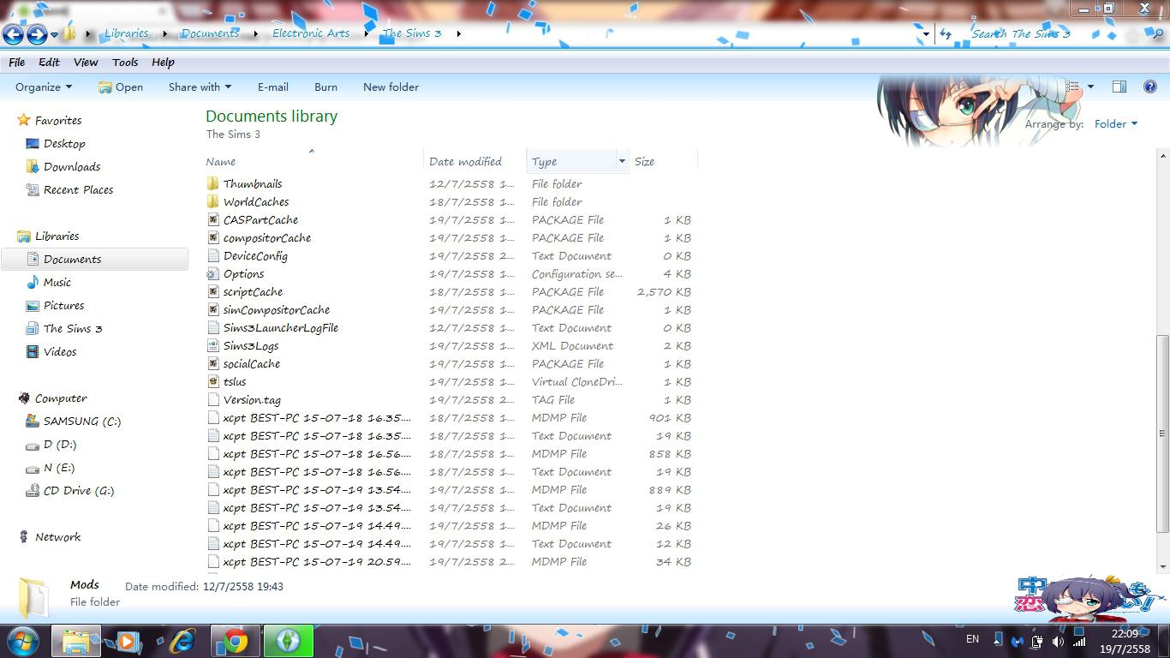Click the Burn toolbar button
The height and width of the screenshot is (658, 1170).
(x=325, y=87)
